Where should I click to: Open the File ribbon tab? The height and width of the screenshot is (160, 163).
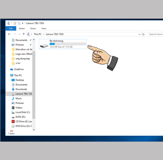point(11,28)
